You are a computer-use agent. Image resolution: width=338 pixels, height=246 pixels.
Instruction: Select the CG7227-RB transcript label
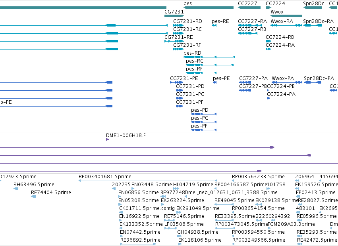(252, 29)
